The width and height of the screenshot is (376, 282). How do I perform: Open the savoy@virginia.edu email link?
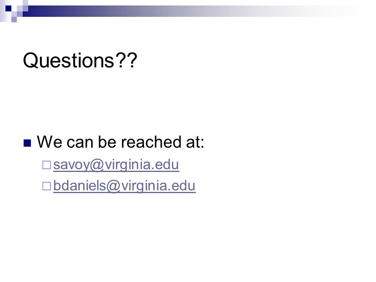click(116, 165)
